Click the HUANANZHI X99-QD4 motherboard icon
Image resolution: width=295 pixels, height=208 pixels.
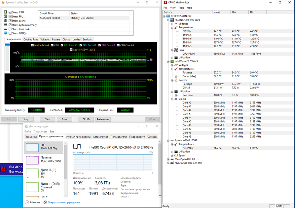coord(172,20)
